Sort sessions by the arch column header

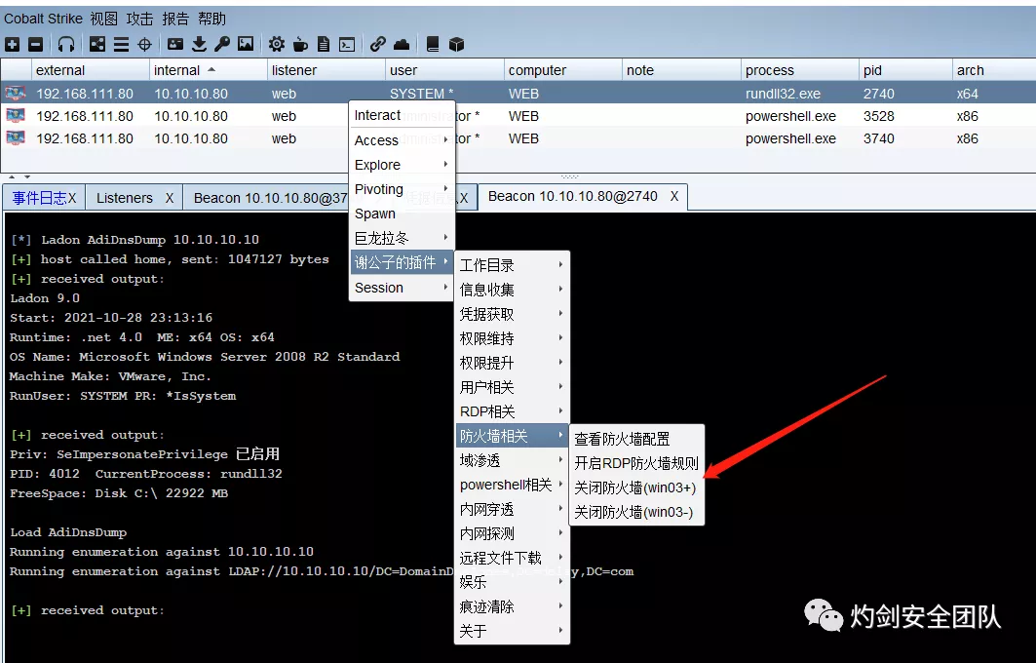click(x=994, y=70)
